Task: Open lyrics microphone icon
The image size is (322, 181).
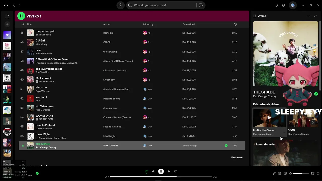Action: [x=274, y=173]
